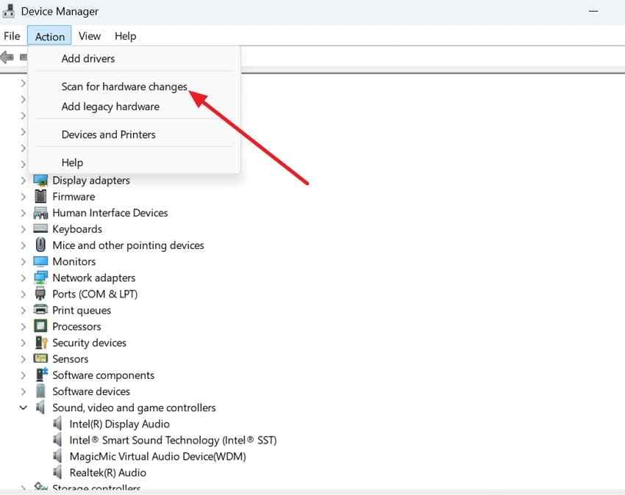Minimize the Device Manager window
625x495 pixels.
(x=593, y=11)
